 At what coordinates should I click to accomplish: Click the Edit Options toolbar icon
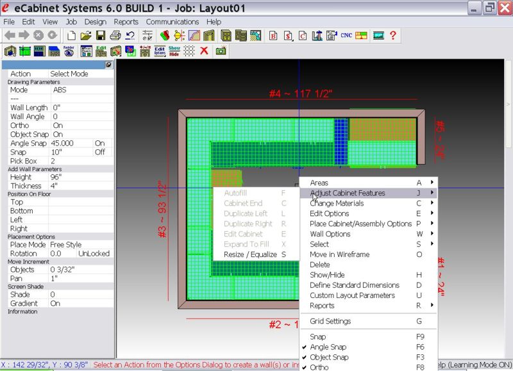pos(160,51)
